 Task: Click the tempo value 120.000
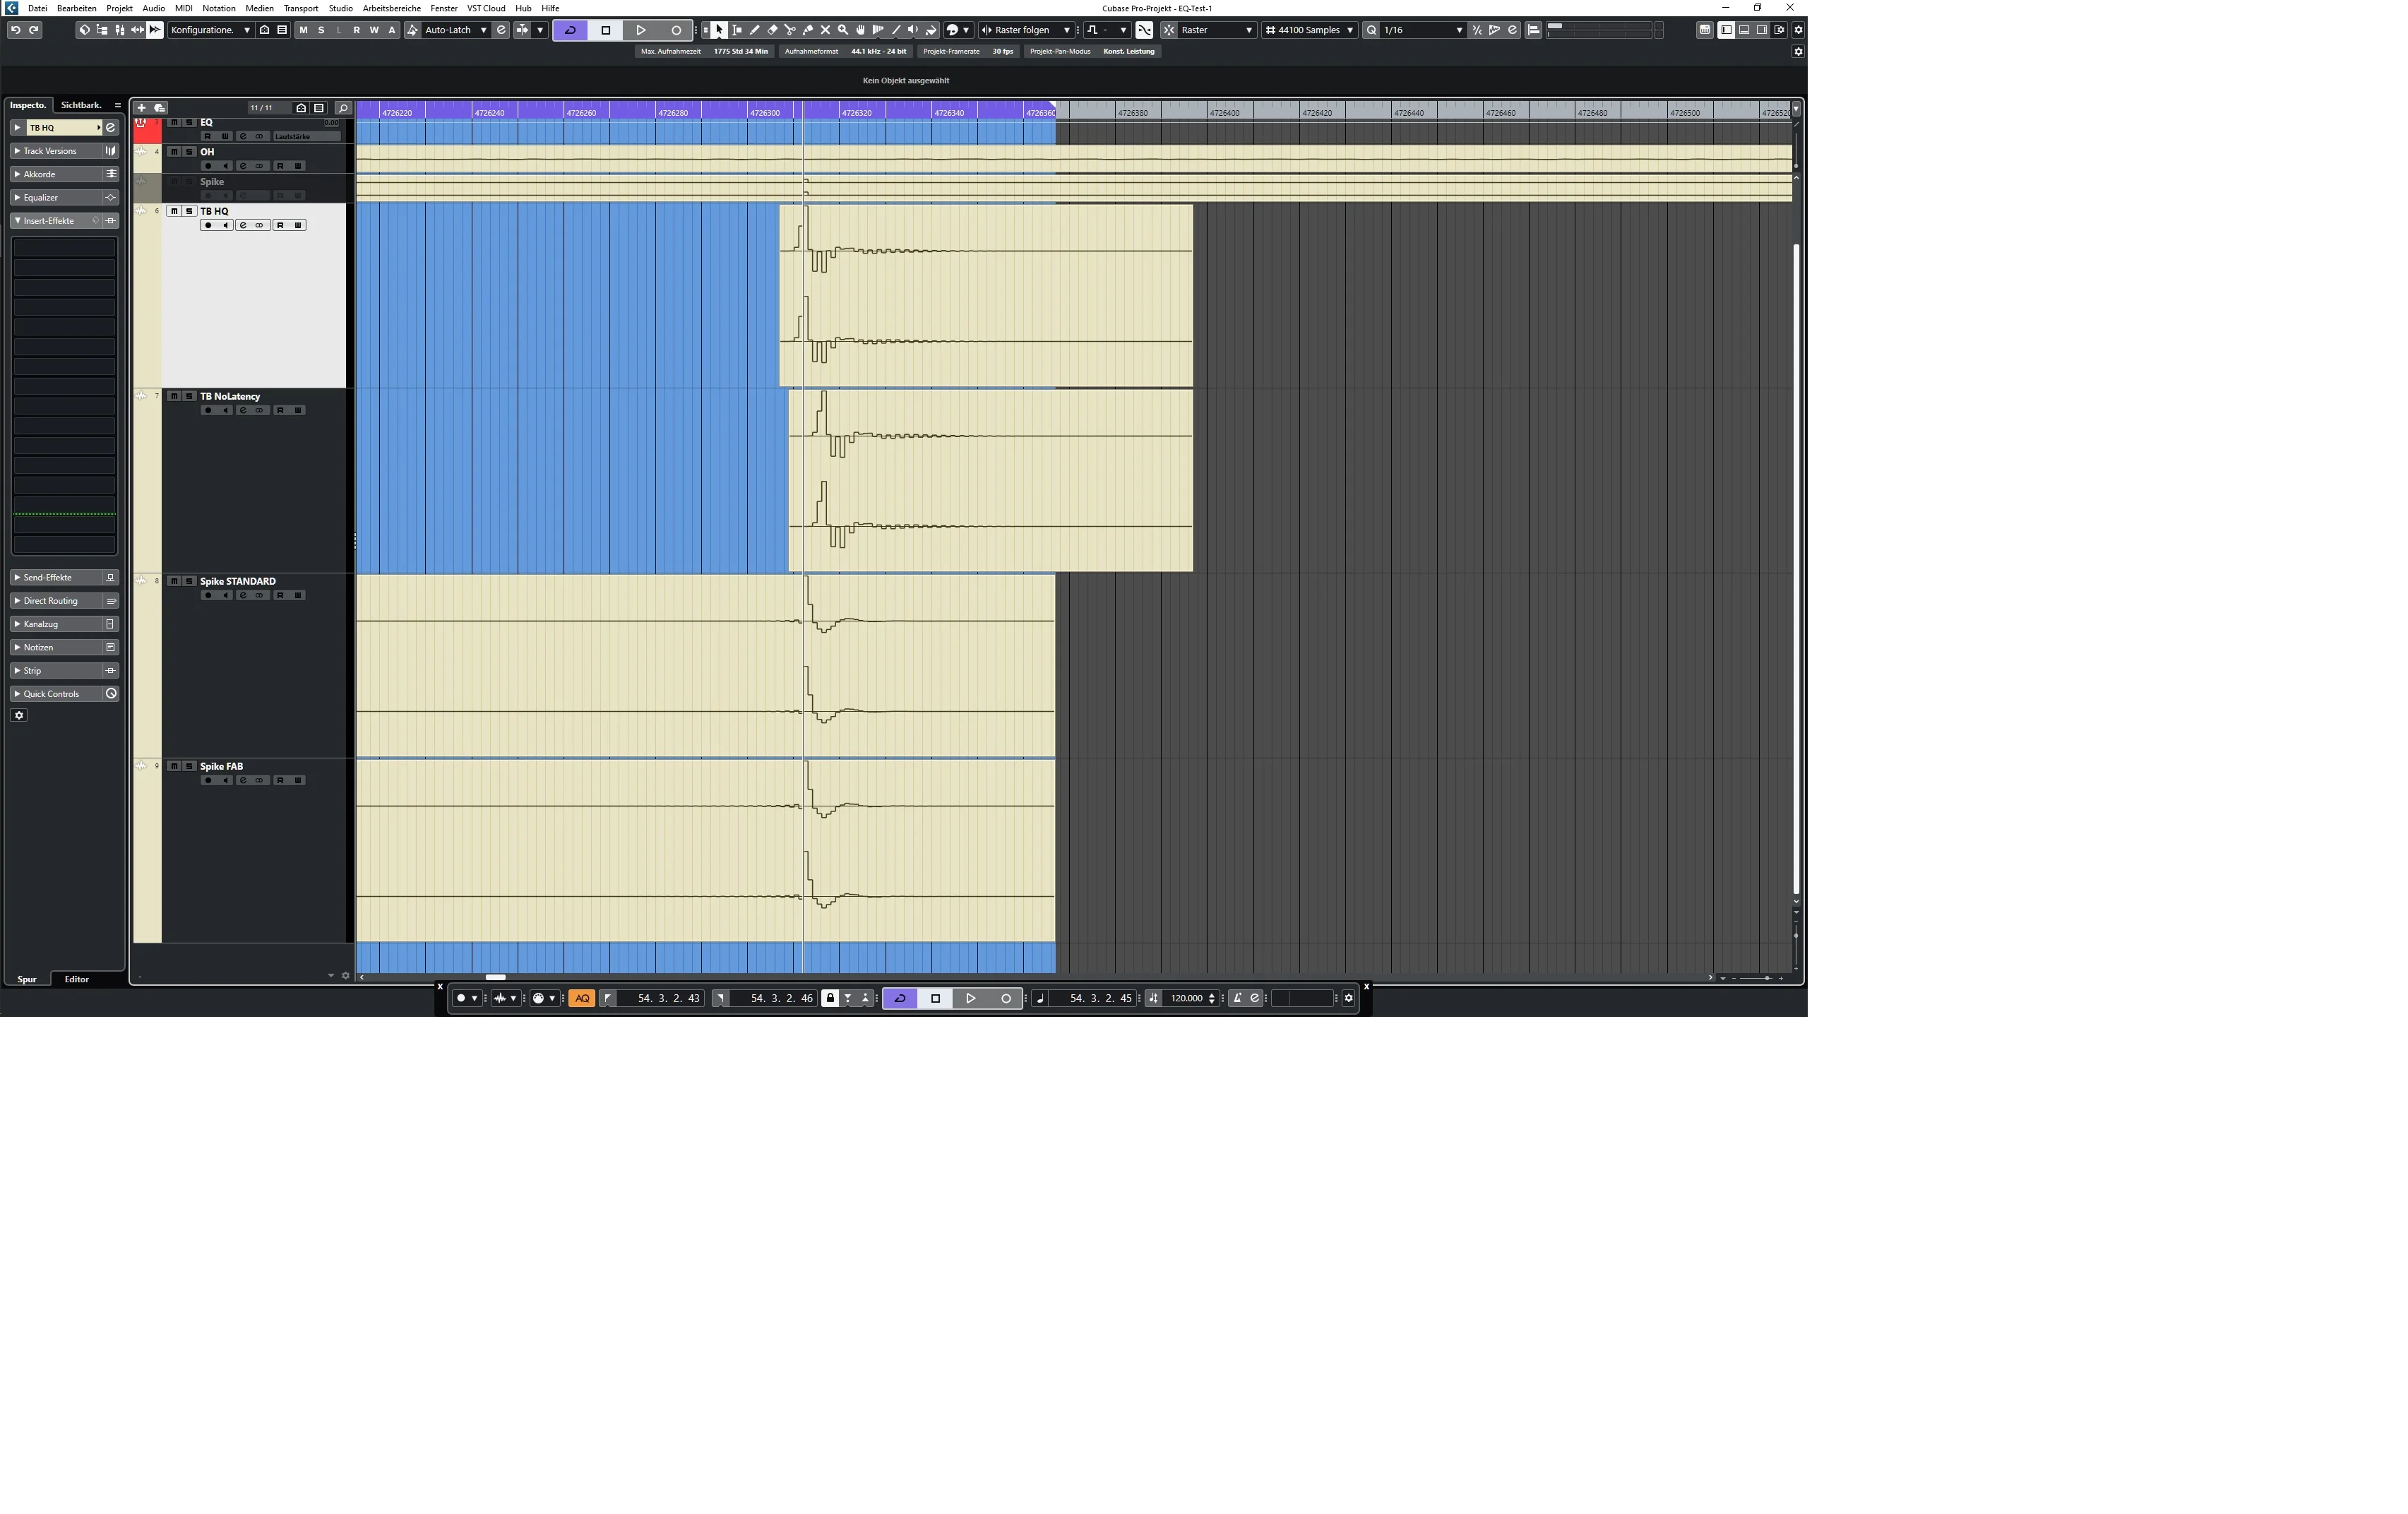[x=1187, y=998]
